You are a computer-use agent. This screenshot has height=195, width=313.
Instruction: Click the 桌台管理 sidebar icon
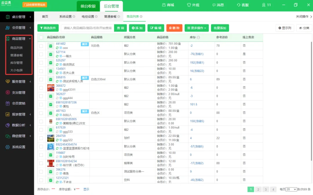8,17
